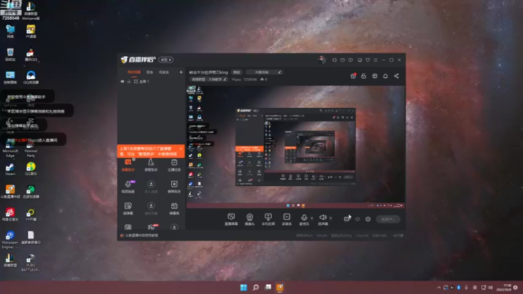
Task: Add a new scene with the plus button
Action: click(x=181, y=72)
